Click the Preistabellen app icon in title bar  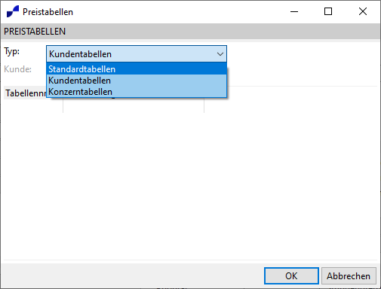click(13, 11)
